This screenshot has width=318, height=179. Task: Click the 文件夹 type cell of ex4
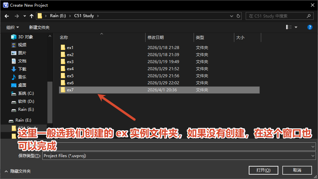(x=202, y=69)
